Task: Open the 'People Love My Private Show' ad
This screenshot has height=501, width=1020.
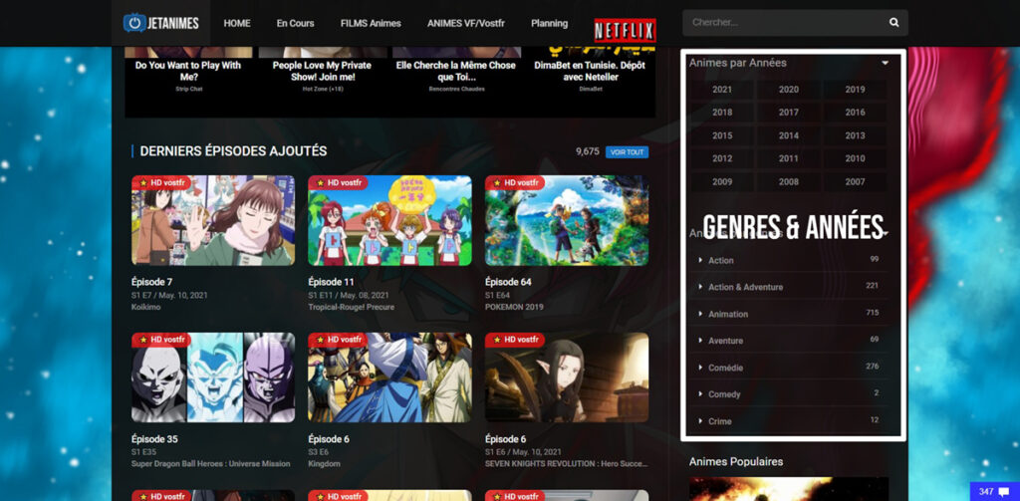Action: (x=322, y=72)
